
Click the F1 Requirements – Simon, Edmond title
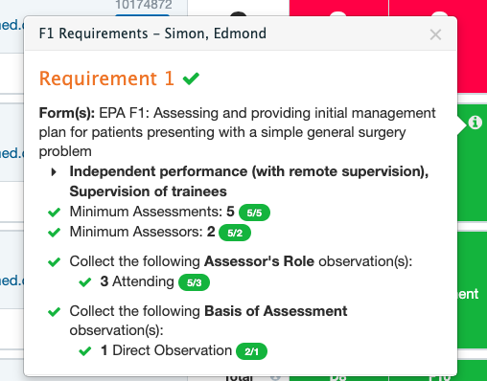click(x=152, y=34)
